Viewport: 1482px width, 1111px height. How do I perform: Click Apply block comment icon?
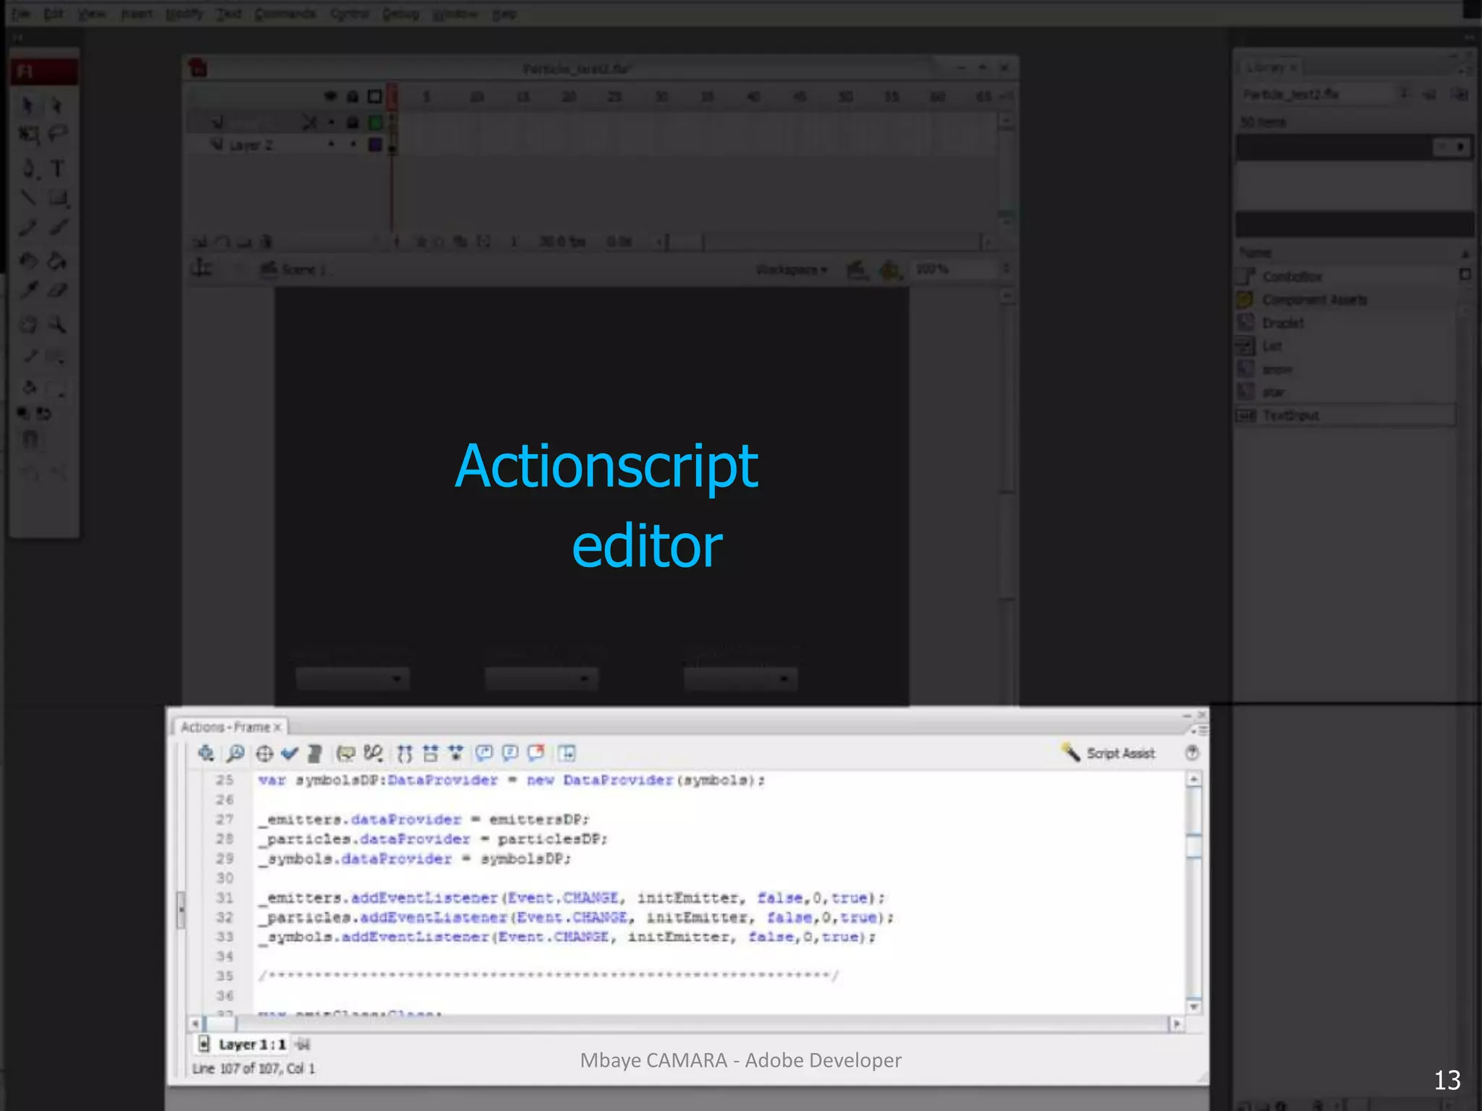coord(484,754)
